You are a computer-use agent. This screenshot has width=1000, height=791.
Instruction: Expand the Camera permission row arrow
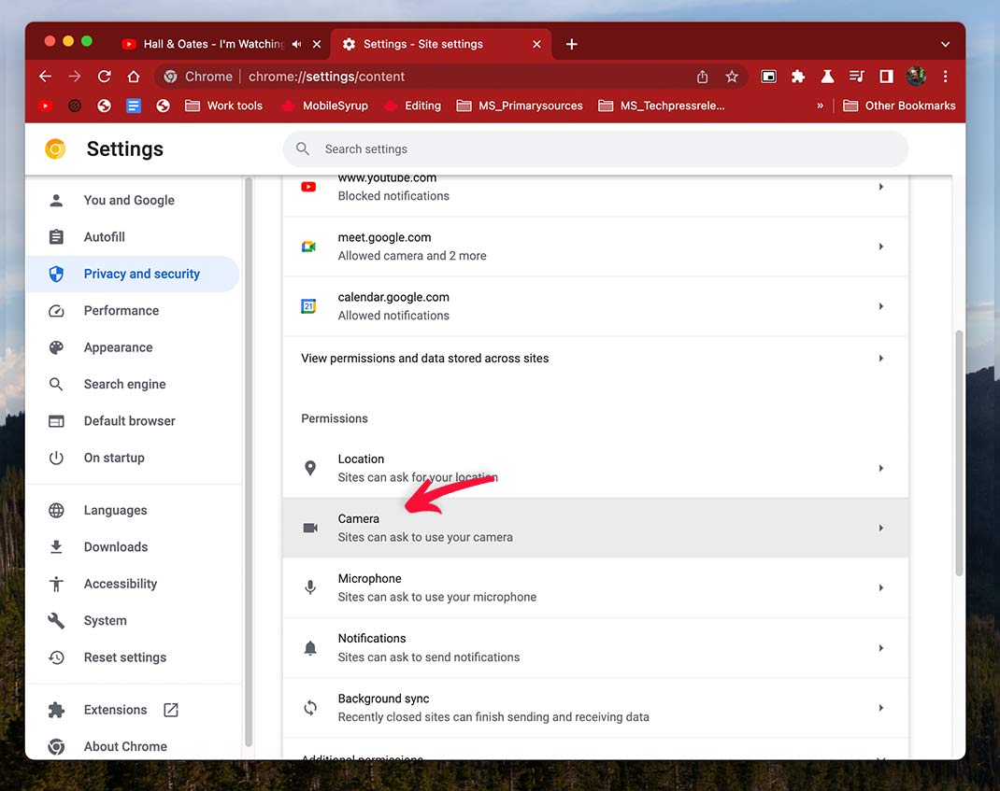880,529
